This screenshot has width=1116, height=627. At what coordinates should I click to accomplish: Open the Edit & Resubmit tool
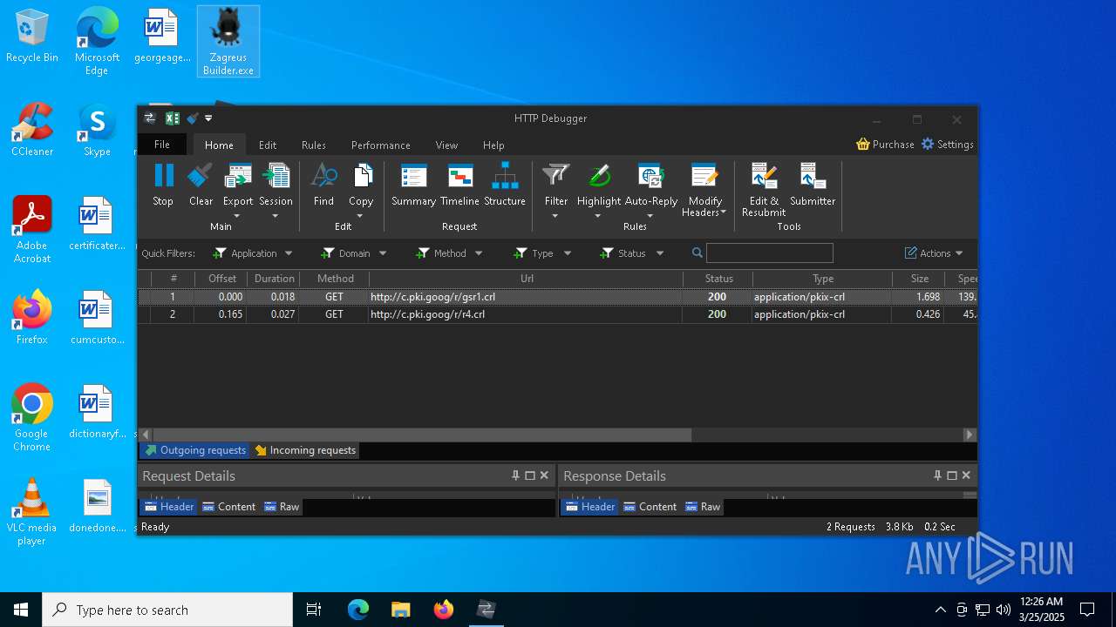pyautogui.click(x=764, y=190)
